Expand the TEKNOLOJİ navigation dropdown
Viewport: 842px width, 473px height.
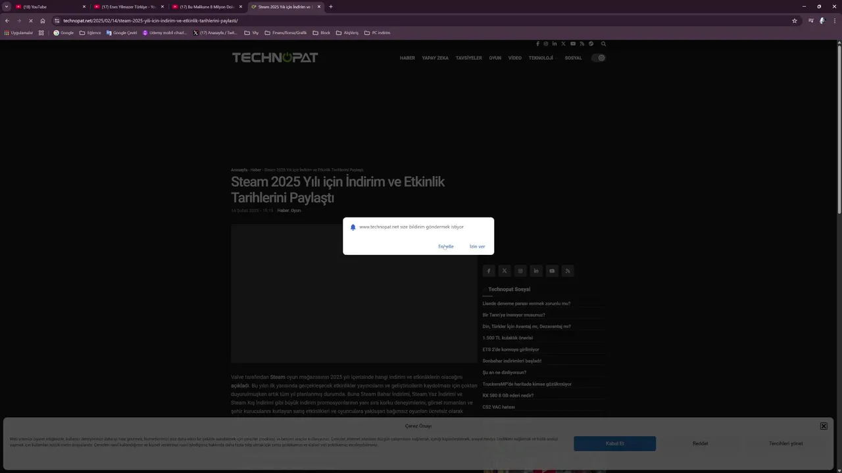542,58
